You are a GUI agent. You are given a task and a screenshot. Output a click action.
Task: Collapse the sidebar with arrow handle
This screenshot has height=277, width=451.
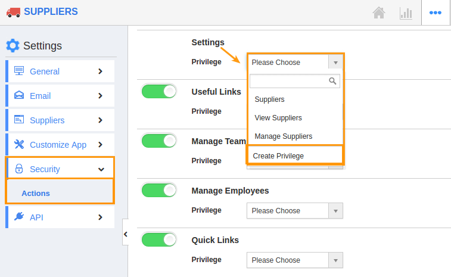point(125,234)
